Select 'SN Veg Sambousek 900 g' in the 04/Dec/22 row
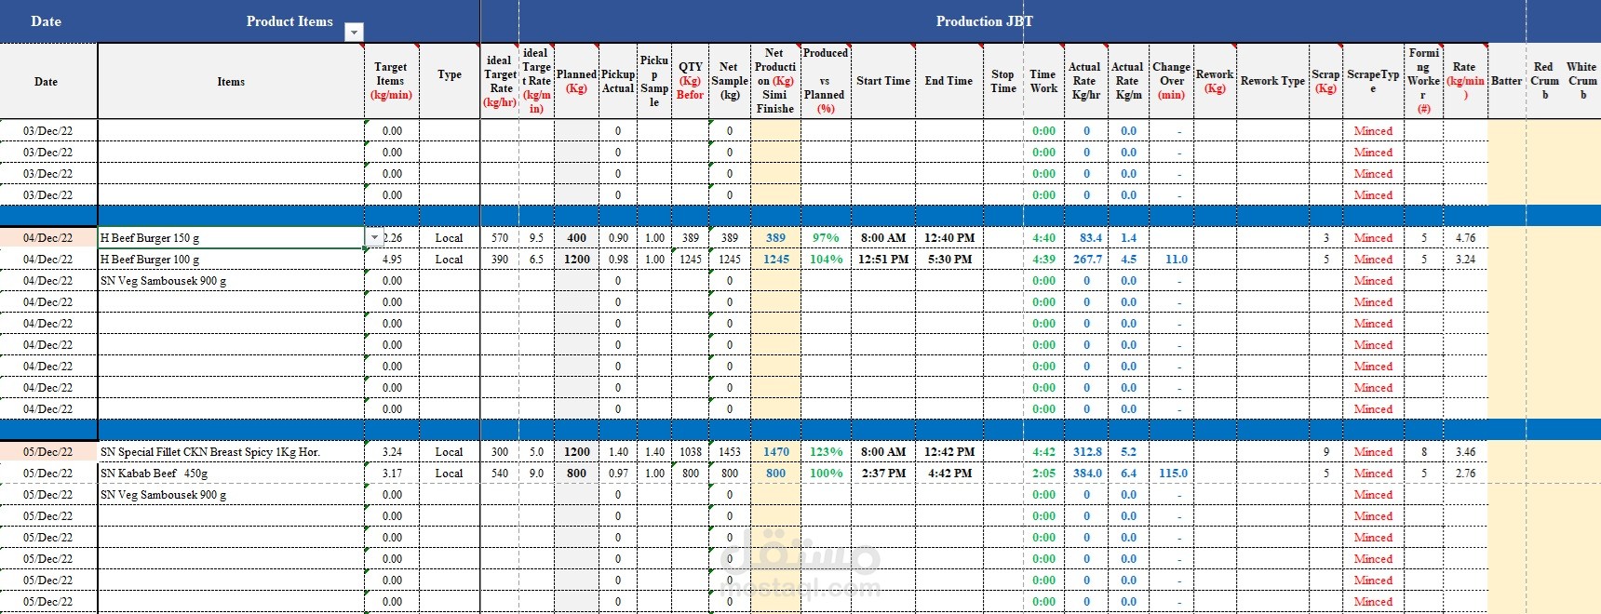Image resolution: width=1601 pixels, height=614 pixels. pos(231,281)
